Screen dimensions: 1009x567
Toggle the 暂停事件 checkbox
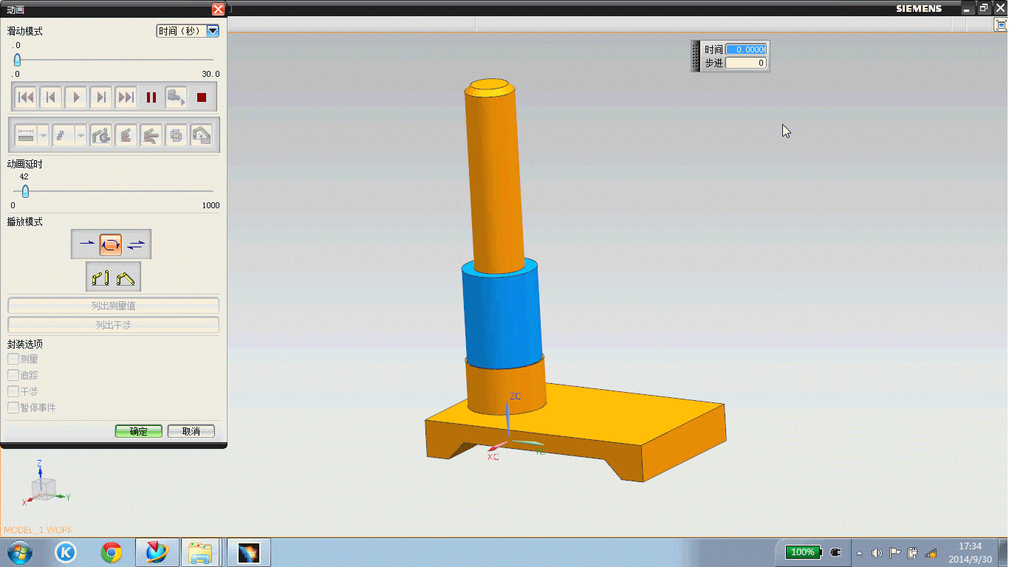point(13,408)
